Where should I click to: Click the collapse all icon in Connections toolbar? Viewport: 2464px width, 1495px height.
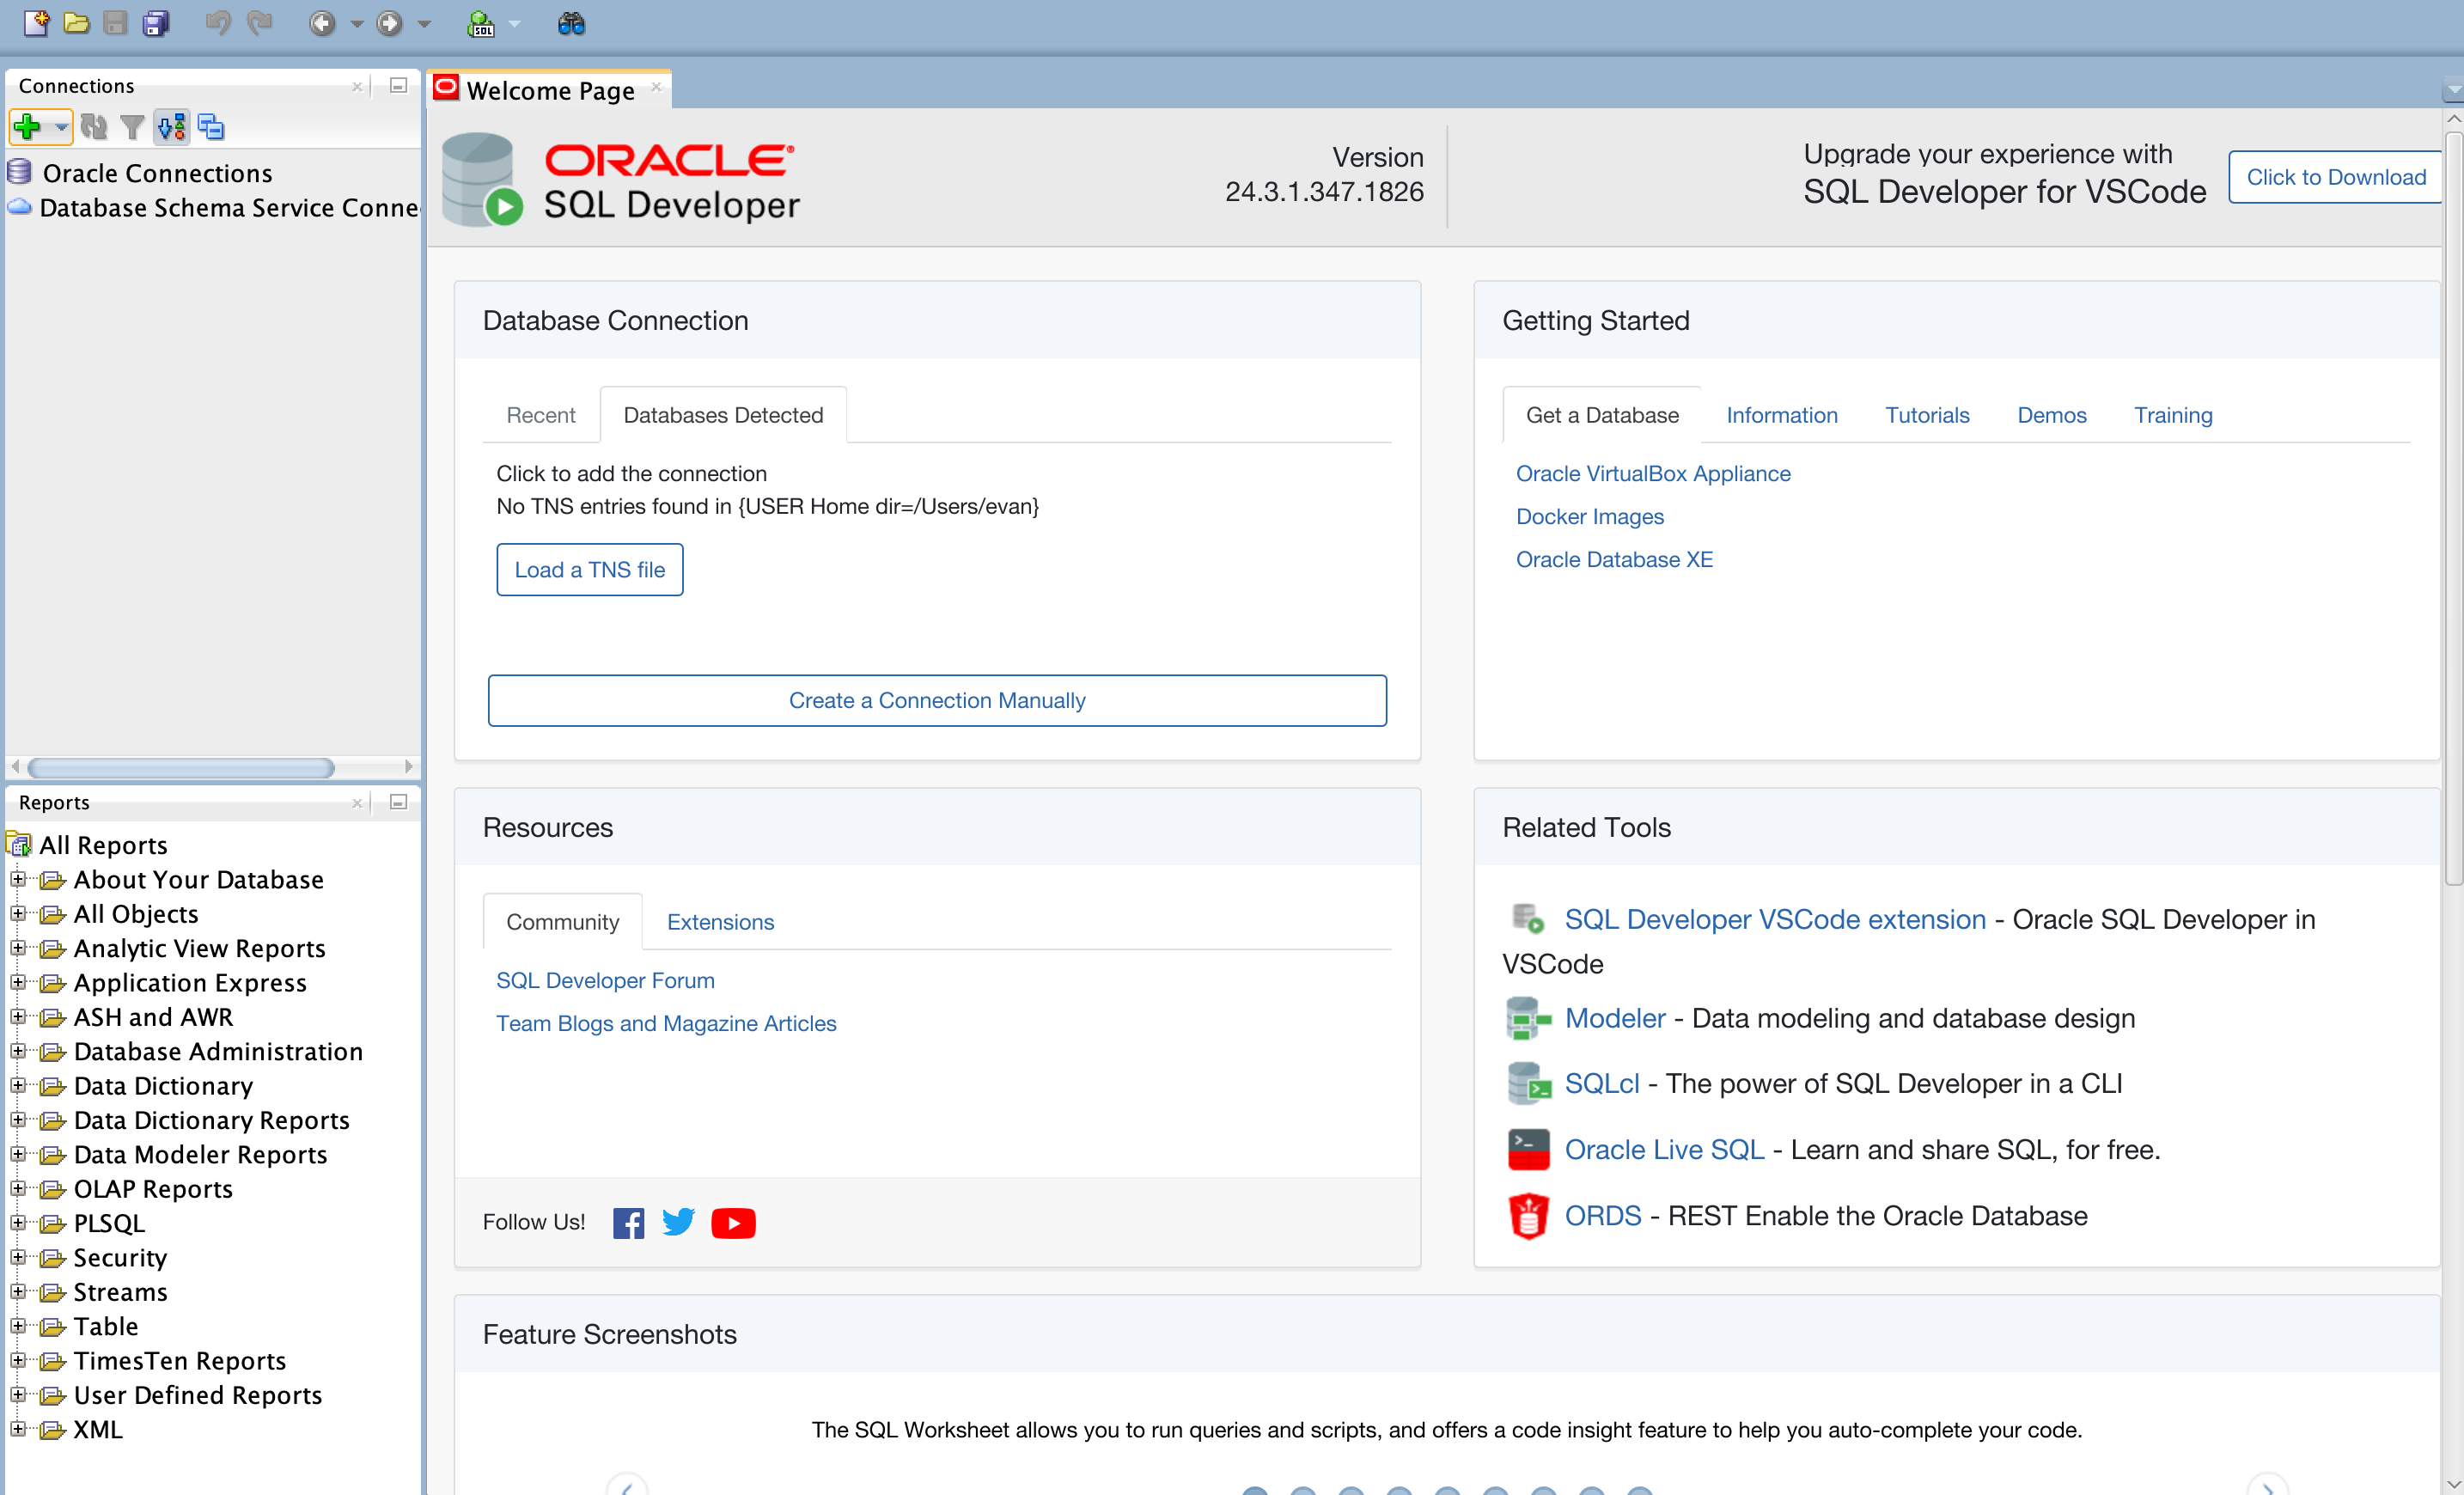pos(211,127)
